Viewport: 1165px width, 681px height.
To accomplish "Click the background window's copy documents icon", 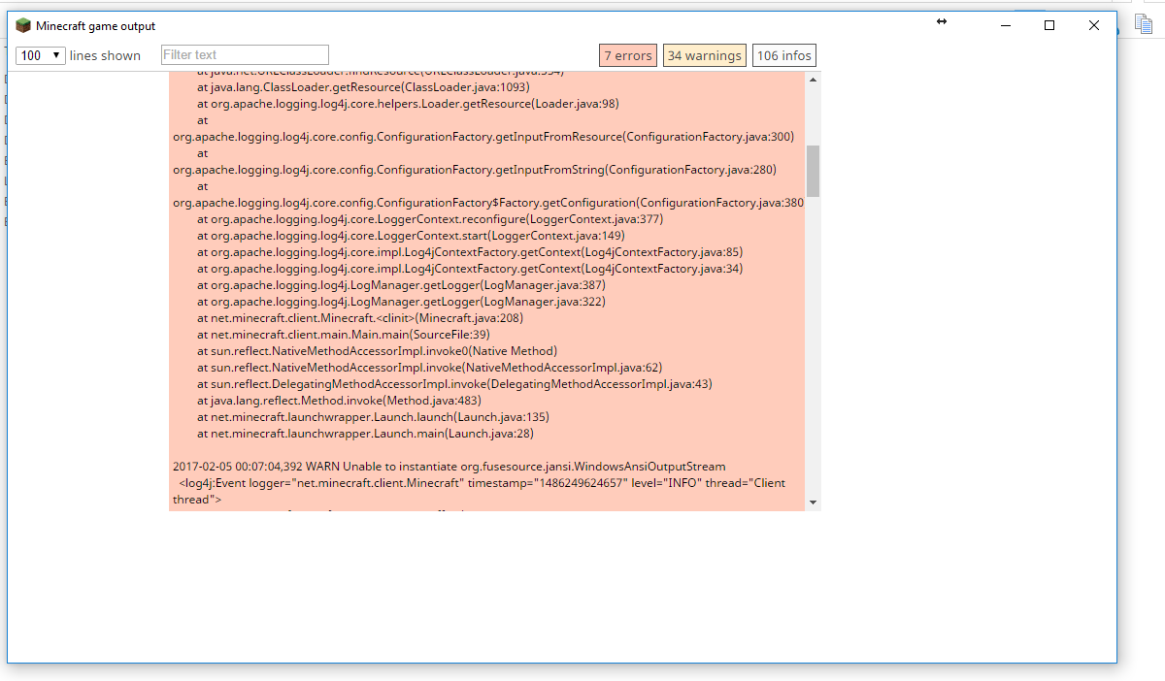I will [1143, 22].
